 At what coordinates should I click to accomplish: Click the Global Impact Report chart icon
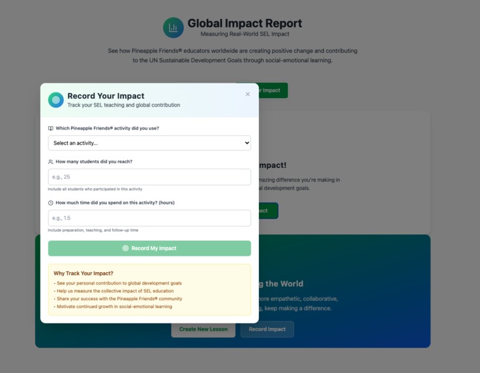[x=173, y=27]
